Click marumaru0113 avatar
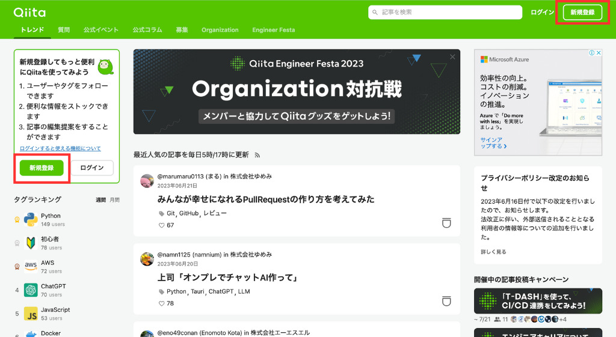The image size is (616, 337). [x=147, y=181]
